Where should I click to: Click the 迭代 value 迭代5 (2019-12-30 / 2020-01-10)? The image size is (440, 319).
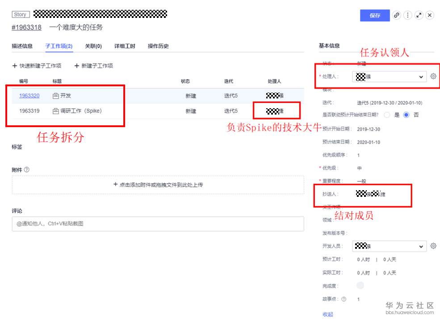pyautogui.click(x=390, y=103)
